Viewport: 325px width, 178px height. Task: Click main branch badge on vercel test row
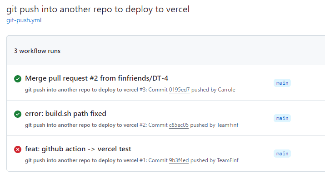pos(282,154)
